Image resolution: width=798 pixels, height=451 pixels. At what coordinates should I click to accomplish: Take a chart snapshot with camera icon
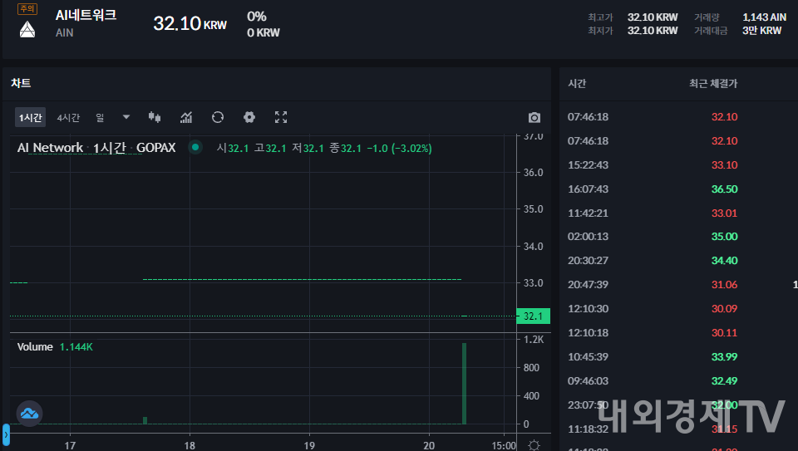(x=534, y=118)
